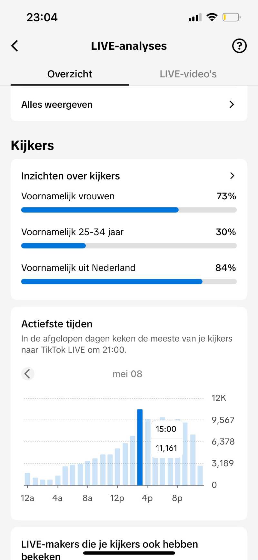Switch to the LIVE-video's tab
The width and height of the screenshot is (258, 560).
[188, 74]
